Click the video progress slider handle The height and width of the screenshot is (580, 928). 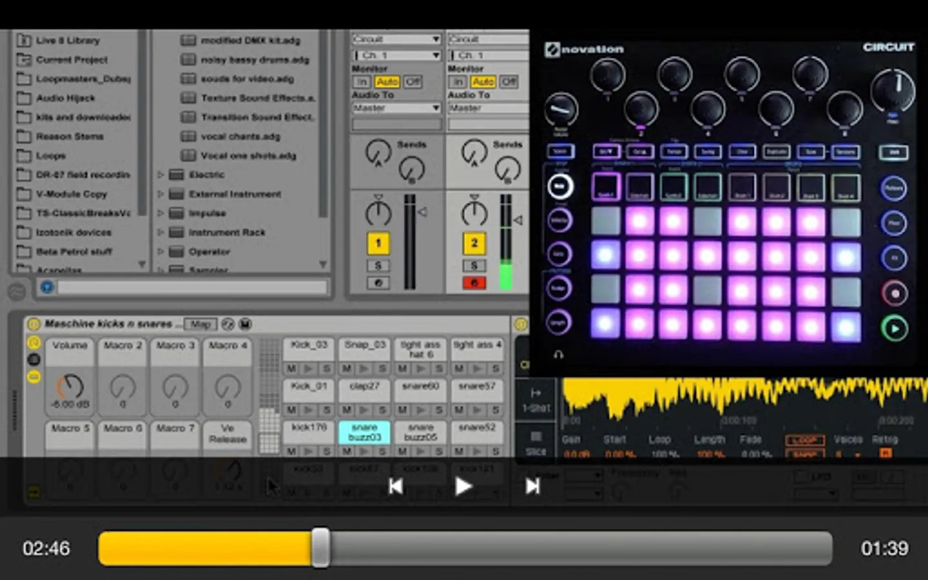coord(320,548)
